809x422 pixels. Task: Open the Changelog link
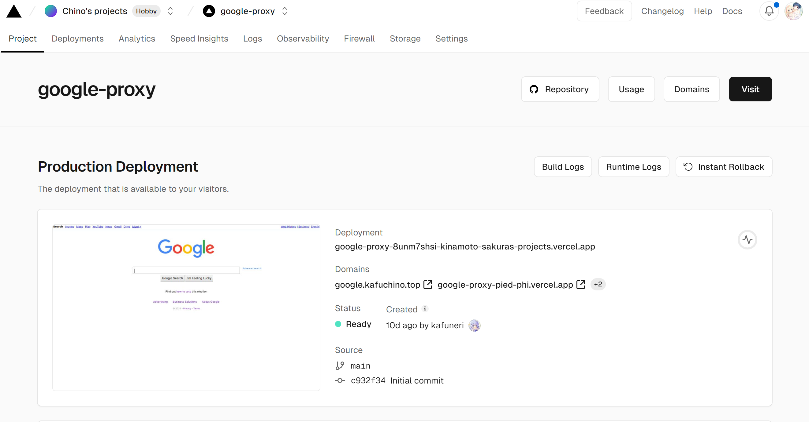tap(662, 11)
